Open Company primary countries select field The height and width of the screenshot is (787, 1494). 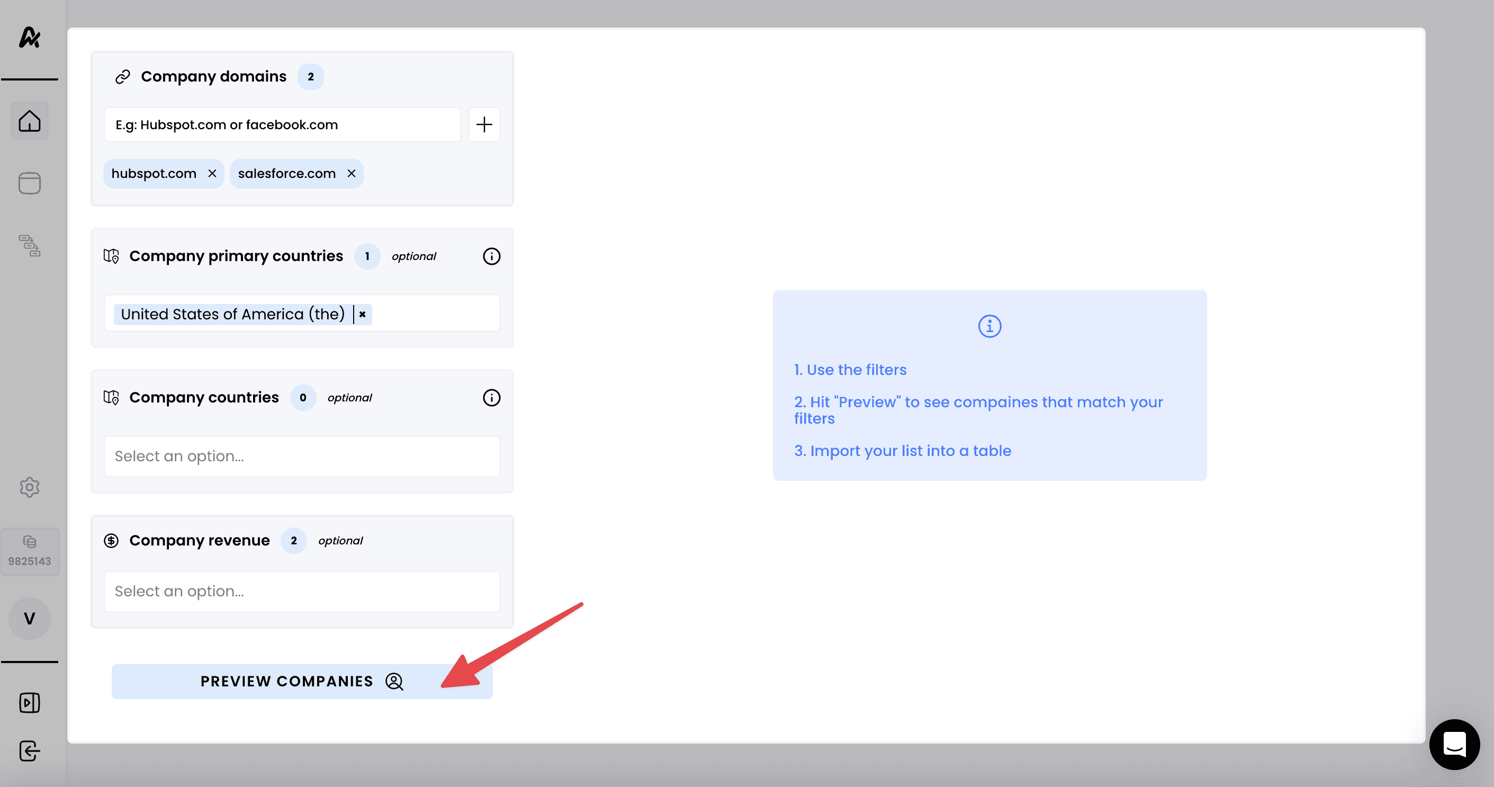point(435,314)
